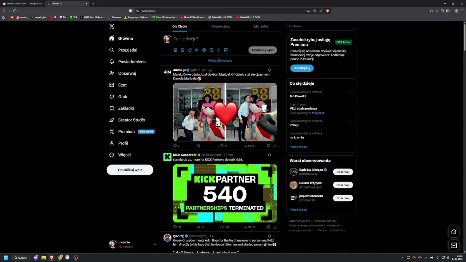This screenshot has height=262, width=466.
Task: Open options for Policji trend
Action: pyautogui.click(x=351, y=121)
